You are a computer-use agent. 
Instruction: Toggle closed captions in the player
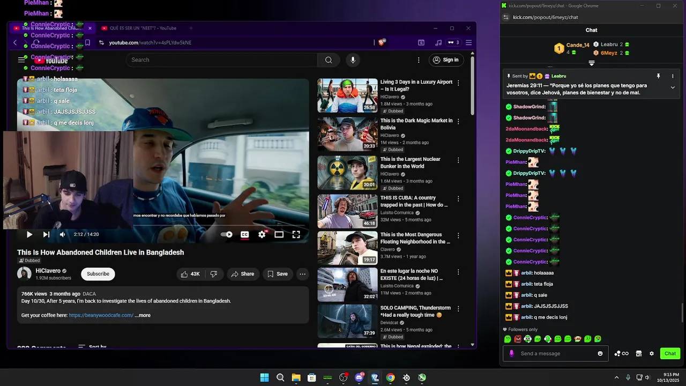[244, 234]
